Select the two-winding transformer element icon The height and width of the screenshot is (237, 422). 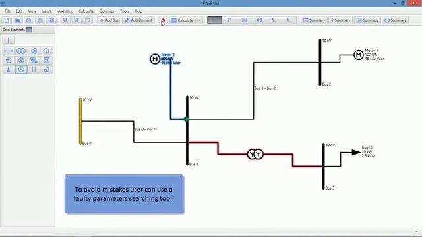coord(21,51)
